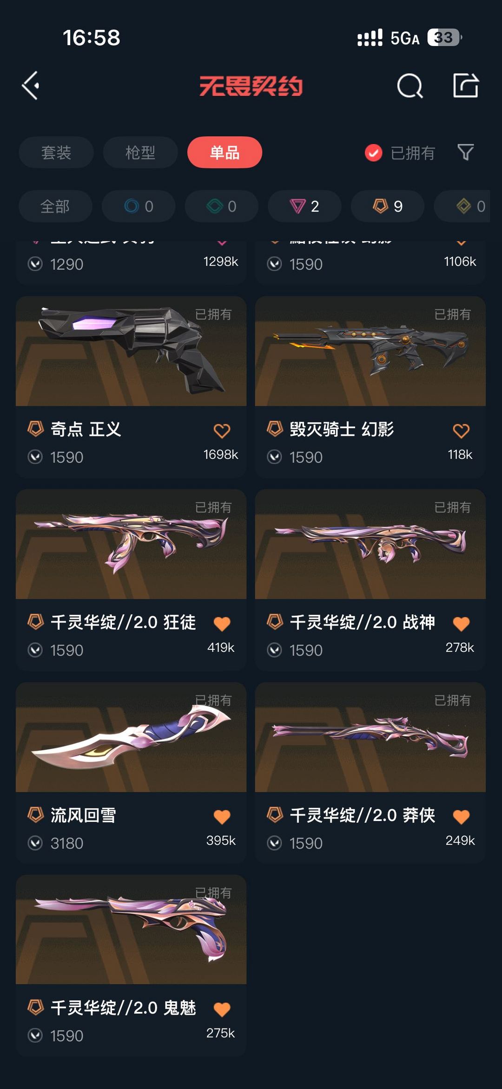Open the filter funnel icon
The image size is (502, 1089).
465,152
